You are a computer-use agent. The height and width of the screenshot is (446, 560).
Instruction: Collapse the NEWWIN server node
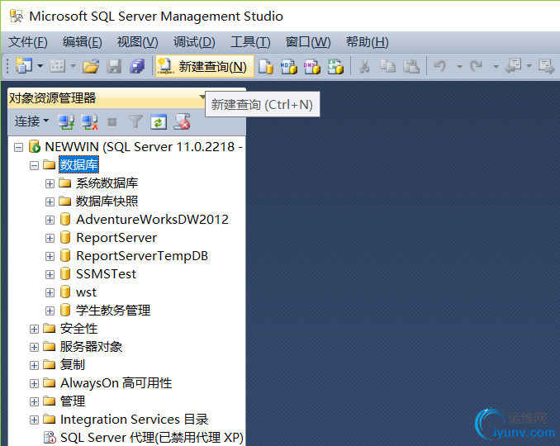(18, 147)
